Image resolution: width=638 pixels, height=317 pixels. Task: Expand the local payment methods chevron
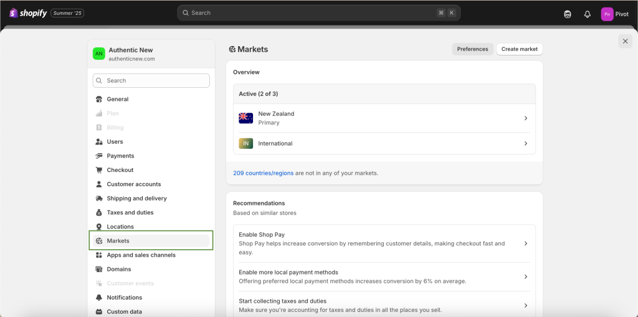tap(526, 277)
